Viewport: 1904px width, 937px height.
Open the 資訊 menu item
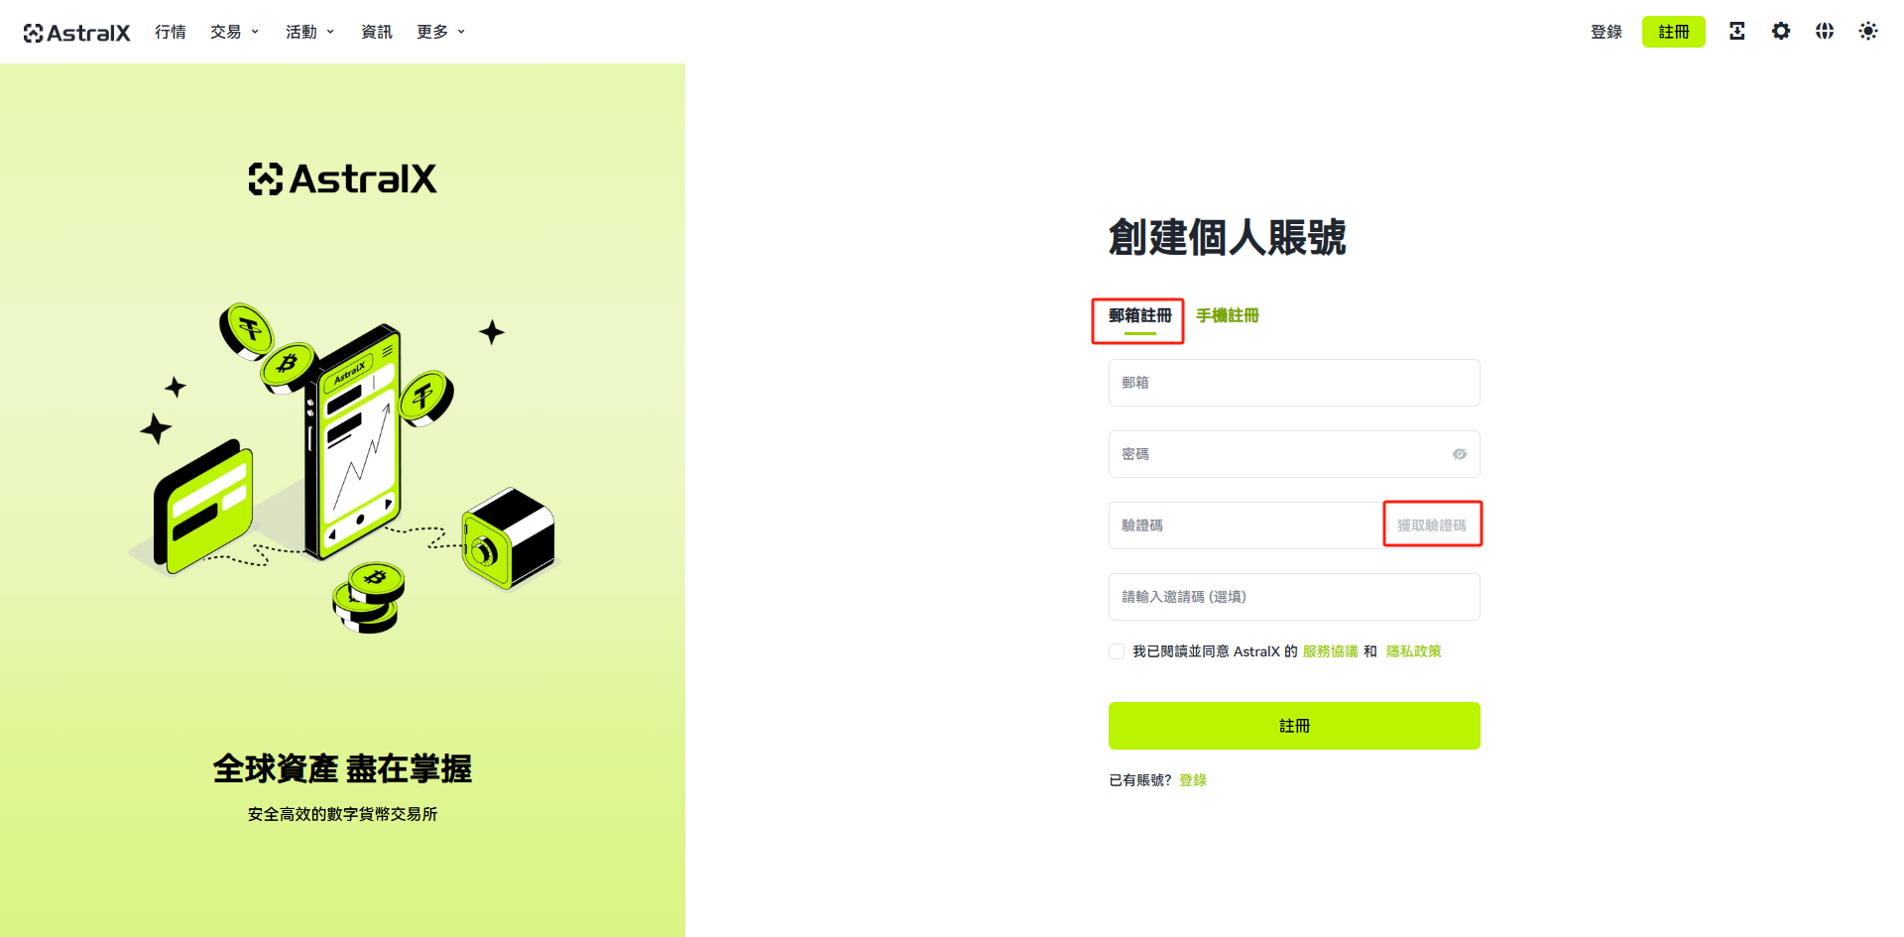(377, 32)
